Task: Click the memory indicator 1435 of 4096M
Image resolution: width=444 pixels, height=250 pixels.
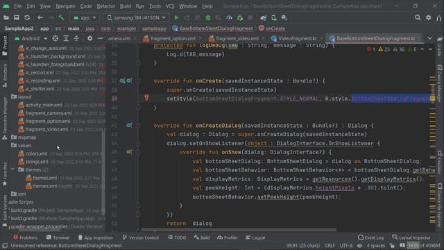Action: (x=424, y=245)
